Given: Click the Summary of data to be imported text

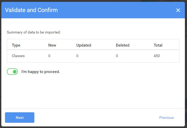Looking at the screenshot, I should pos(34,32).
